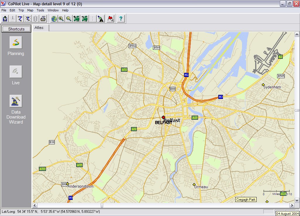Click the map scroll up arrow
This screenshot has width=300, height=216.
pos(297,35)
